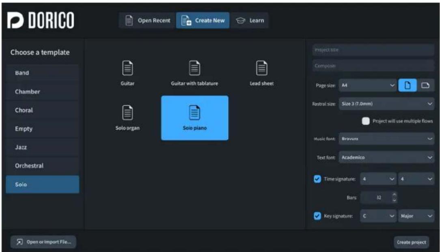This screenshot has height=252, width=440.
Task: Uncheck the Time signature checkbox
Action: [317, 179]
